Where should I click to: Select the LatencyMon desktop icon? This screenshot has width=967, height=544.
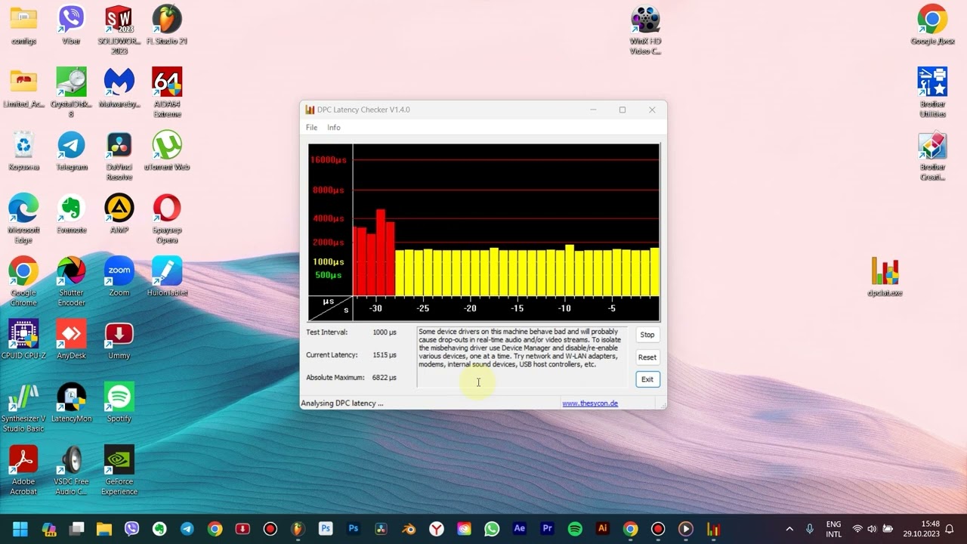[71, 402]
